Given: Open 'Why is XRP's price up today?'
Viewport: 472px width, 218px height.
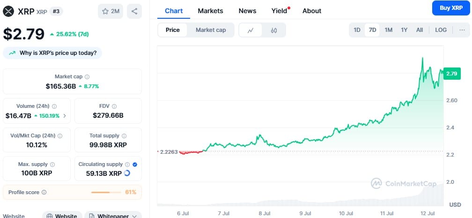Looking at the screenshot, I should tap(52, 53).
